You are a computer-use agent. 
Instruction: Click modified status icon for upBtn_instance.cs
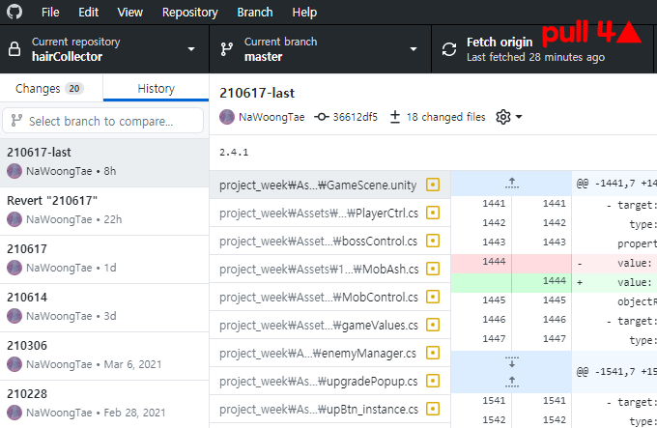433,409
